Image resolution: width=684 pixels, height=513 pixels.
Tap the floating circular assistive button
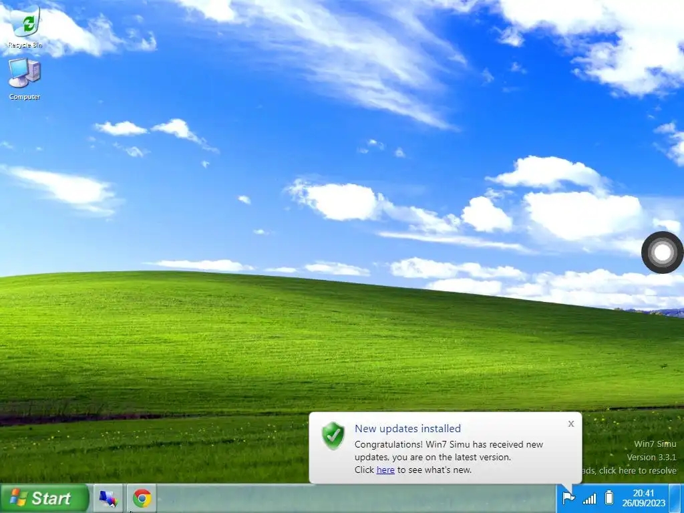click(662, 252)
